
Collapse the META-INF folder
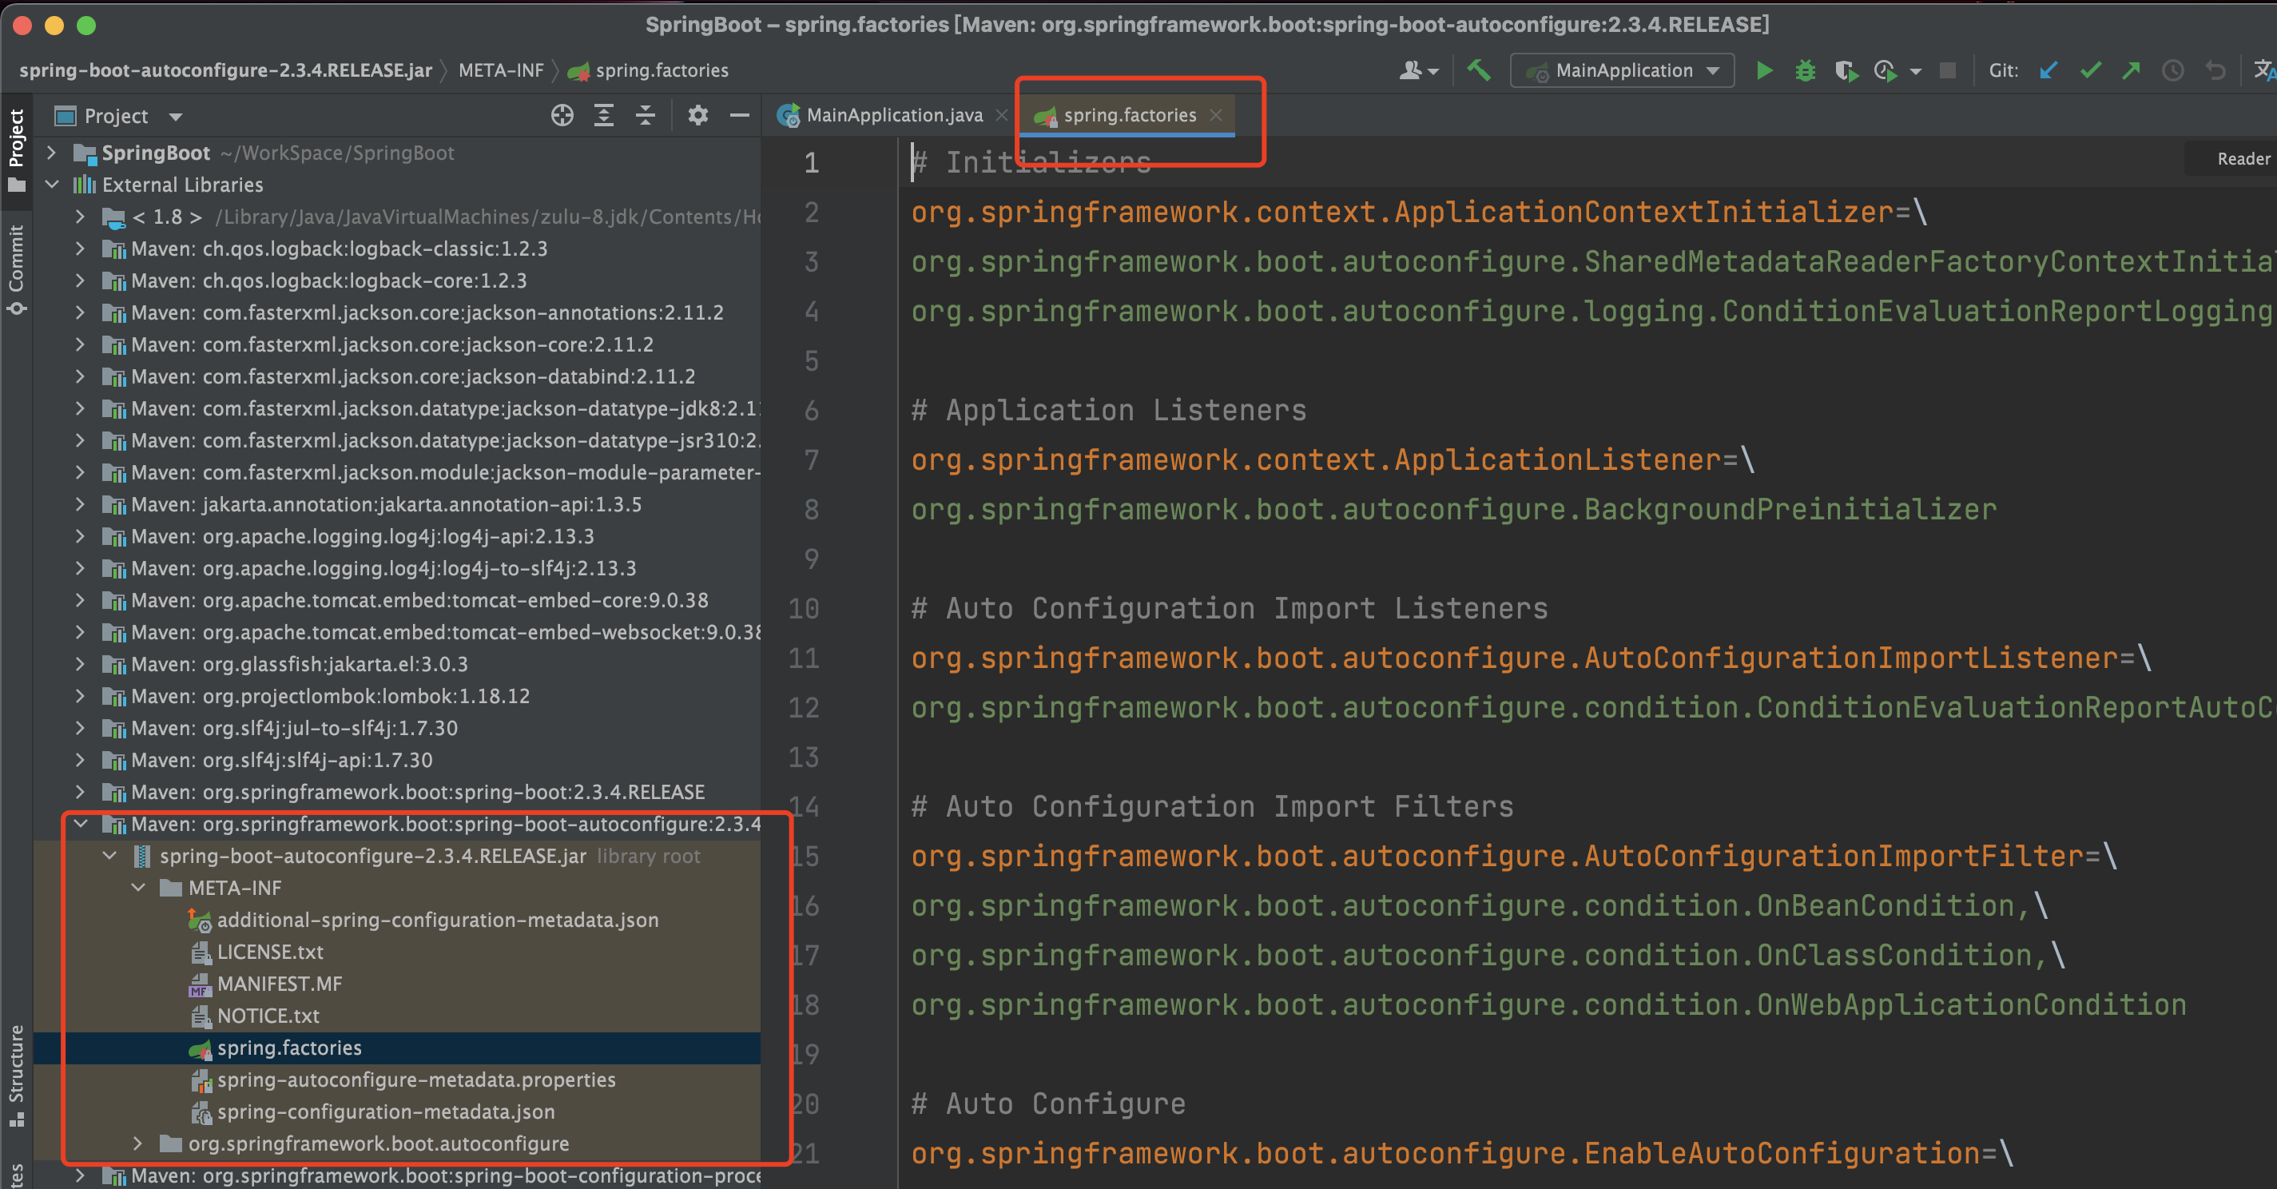138,888
